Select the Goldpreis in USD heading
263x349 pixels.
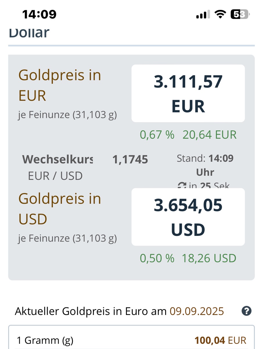pyautogui.click(x=60, y=209)
